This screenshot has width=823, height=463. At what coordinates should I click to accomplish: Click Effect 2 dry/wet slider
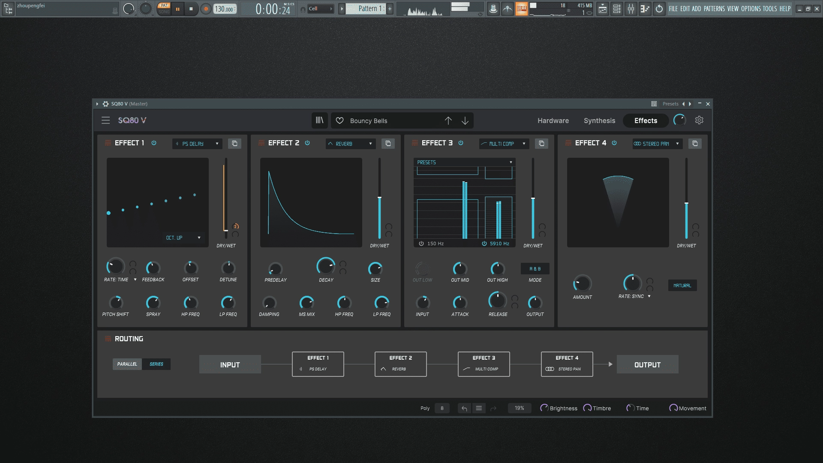coord(379,198)
